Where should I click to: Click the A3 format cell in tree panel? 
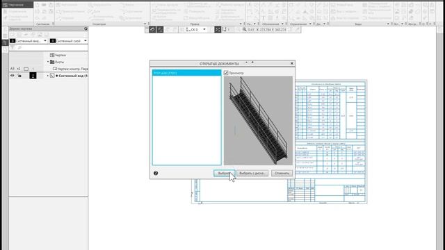[13, 69]
